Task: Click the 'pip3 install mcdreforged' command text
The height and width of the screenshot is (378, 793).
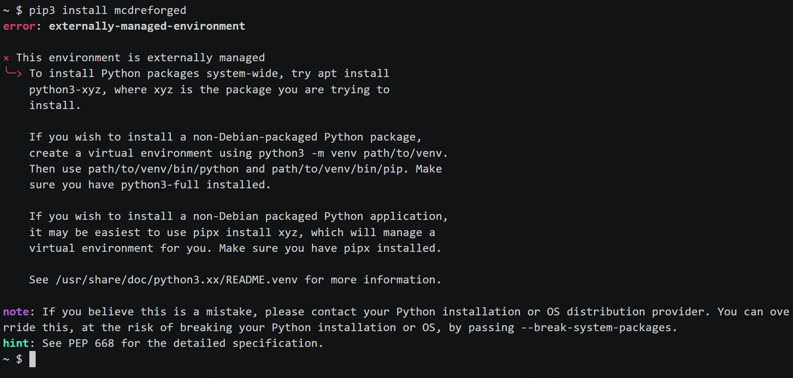Action: [108, 10]
